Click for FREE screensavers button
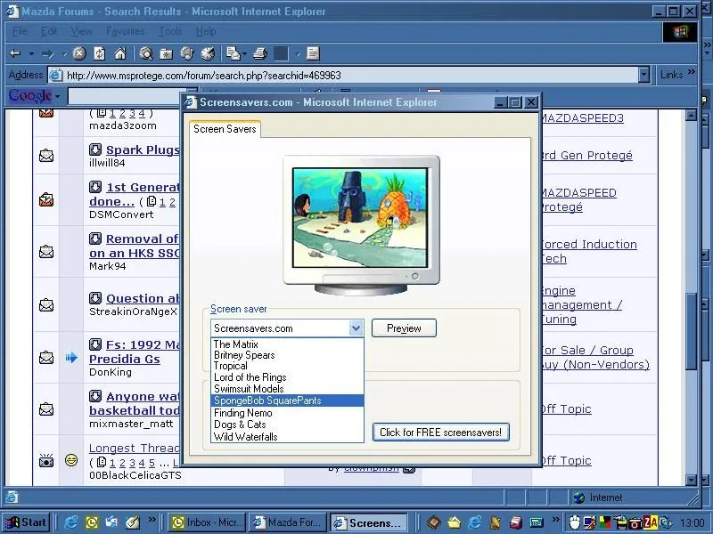Screen dimensions: 713x534 point(440,432)
